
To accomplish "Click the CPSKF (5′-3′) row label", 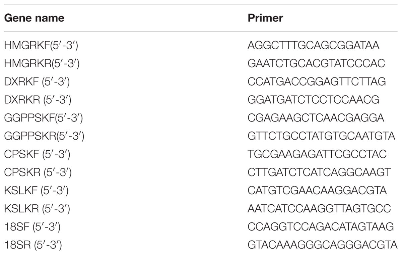I will 37,154.
